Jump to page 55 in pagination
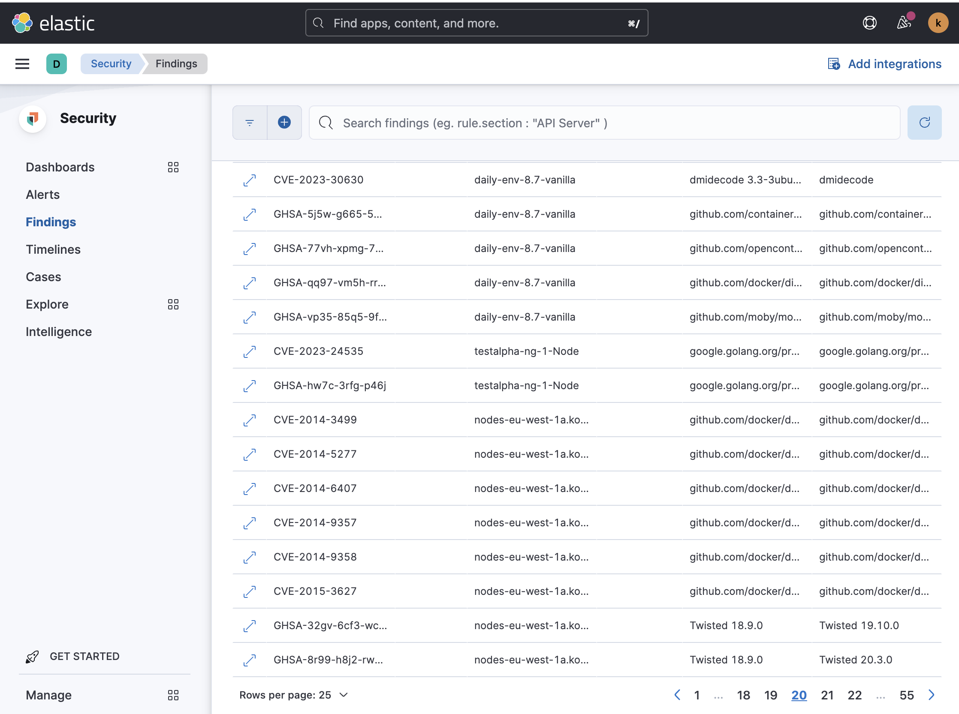 (907, 695)
